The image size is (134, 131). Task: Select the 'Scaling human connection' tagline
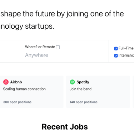point(24,89)
